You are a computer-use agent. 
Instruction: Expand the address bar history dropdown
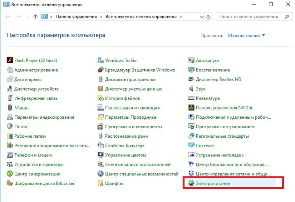(202, 17)
